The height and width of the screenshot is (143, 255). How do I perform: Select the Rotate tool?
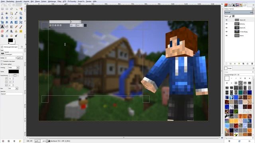point(21,18)
